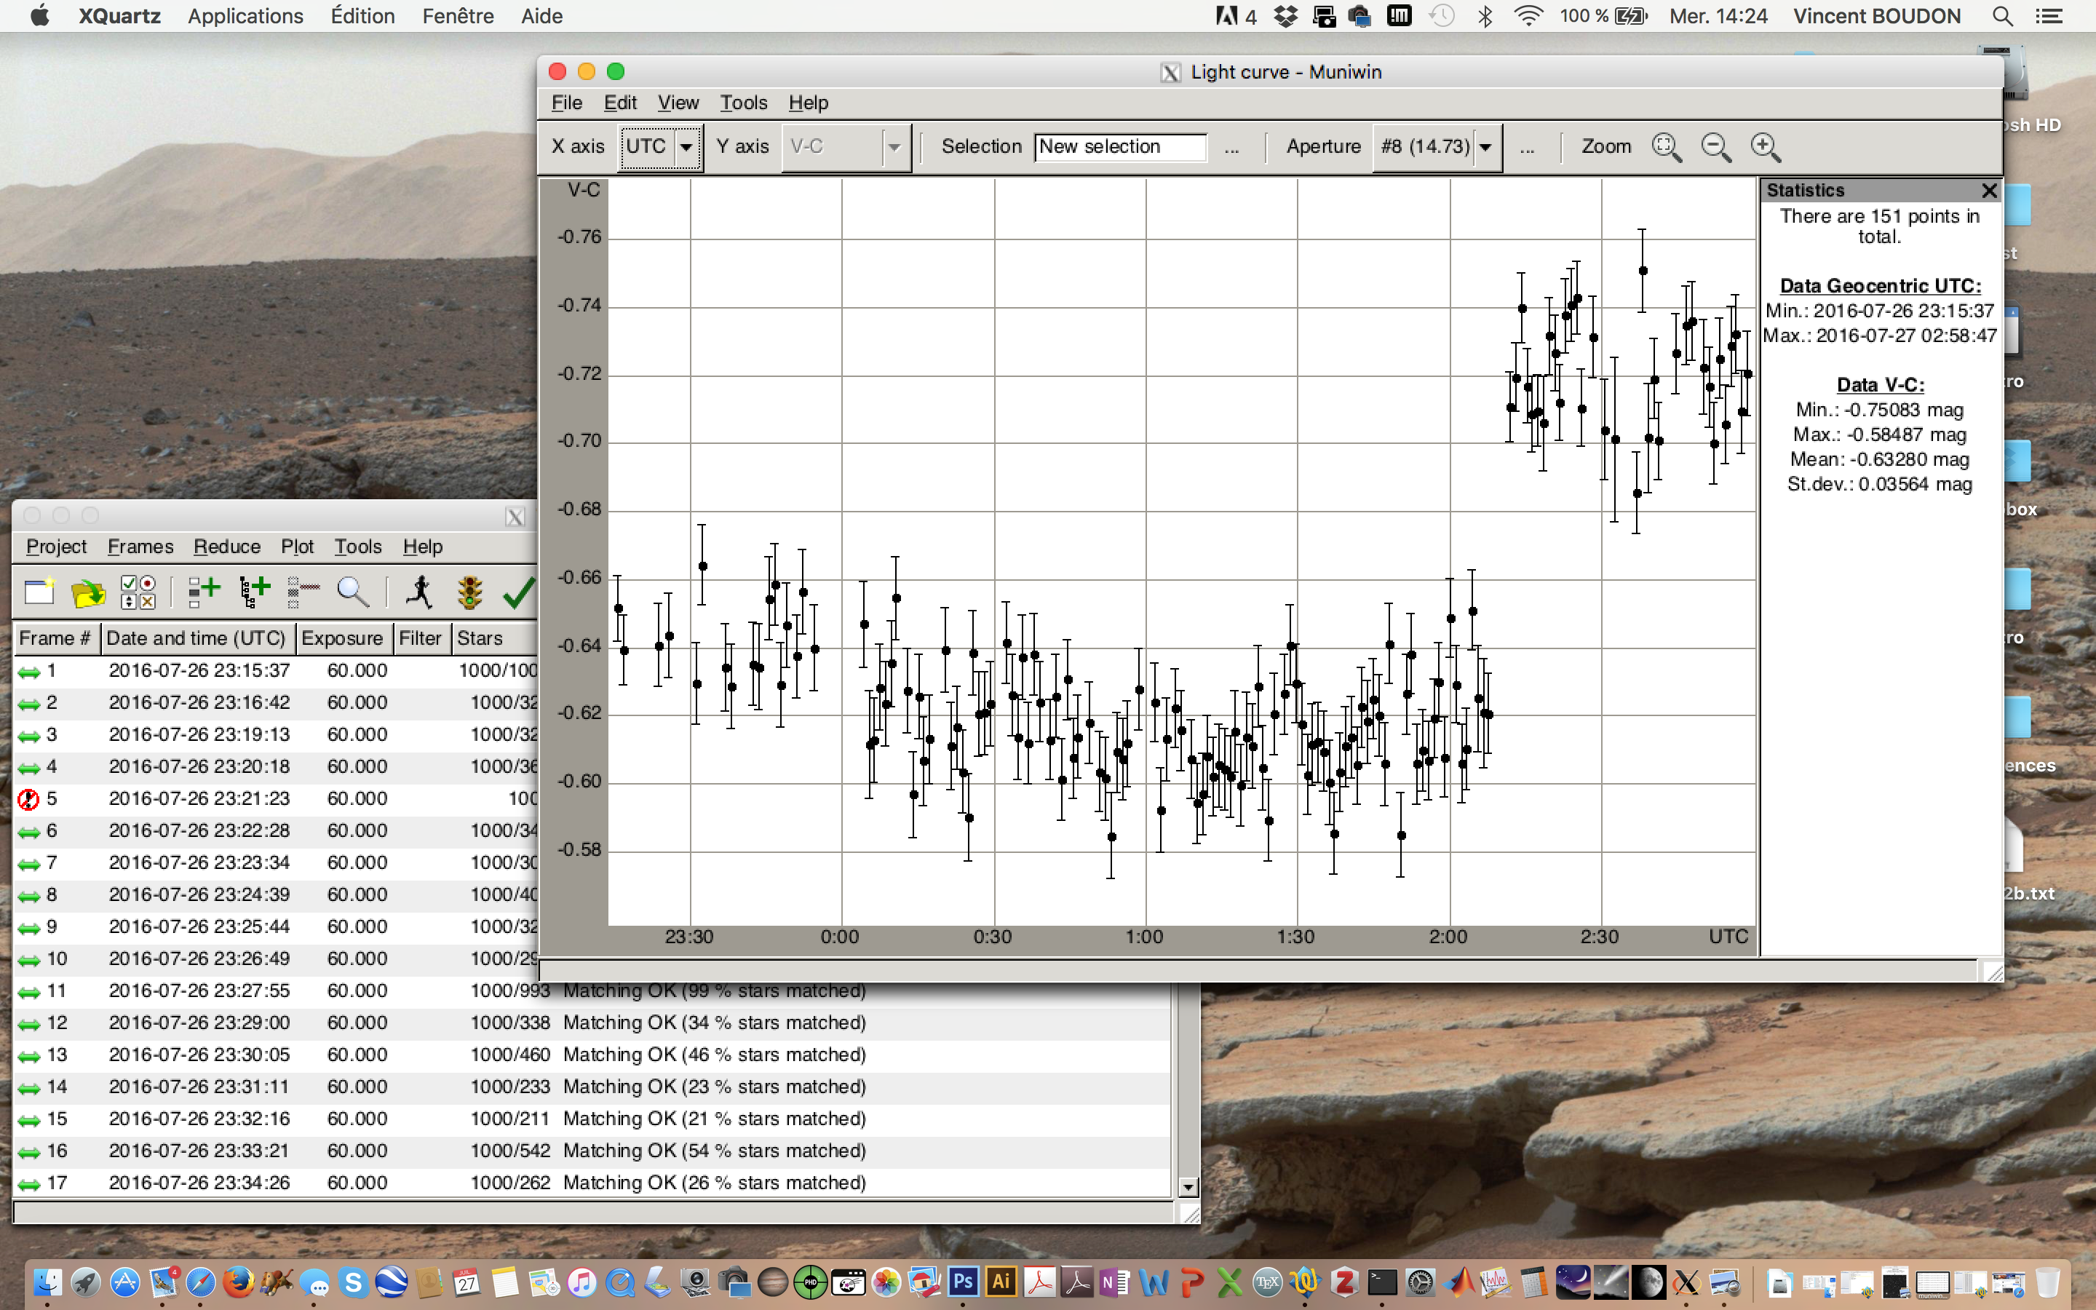Click the traffic light icon
Screen dimensions: 2096x1310
click(469, 592)
